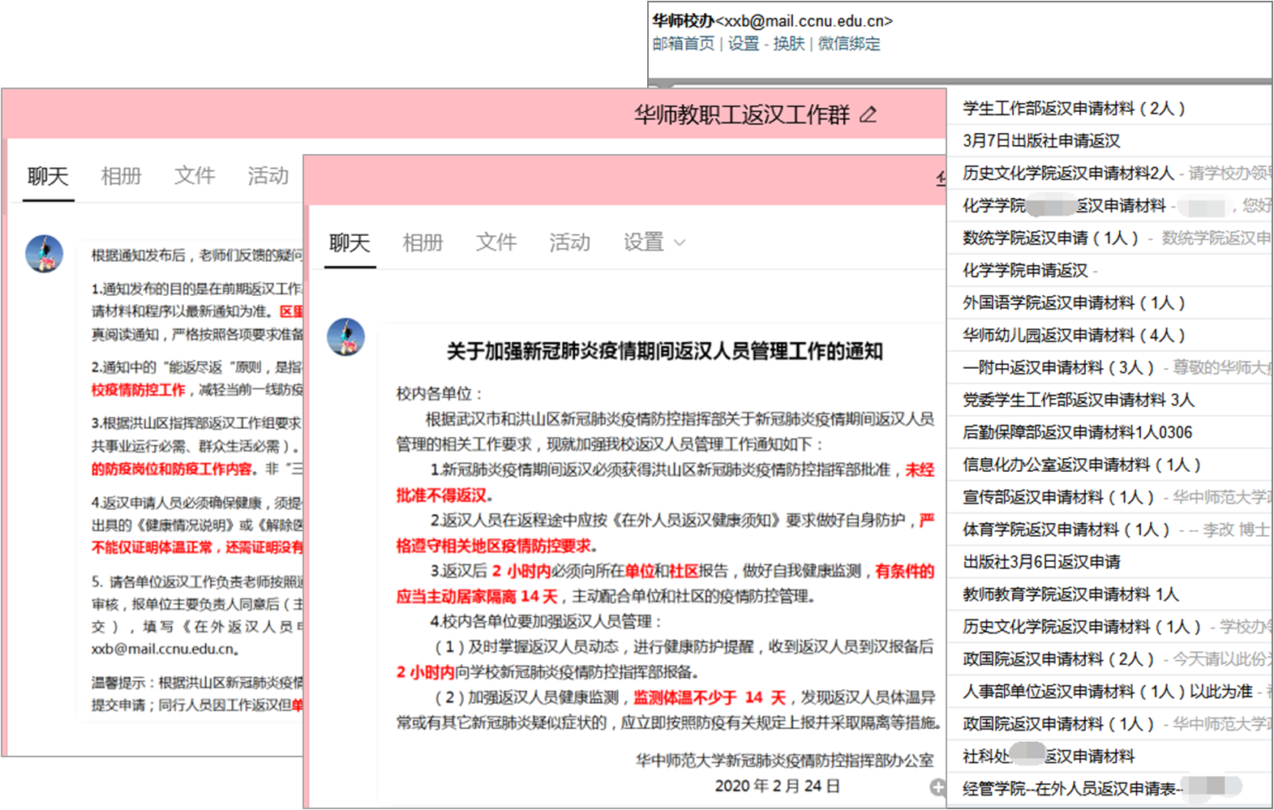This screenshot has height=810, width=1274.
Task: Open 聊天 tab in the rear chat window
Action: (x=48, y=176)
